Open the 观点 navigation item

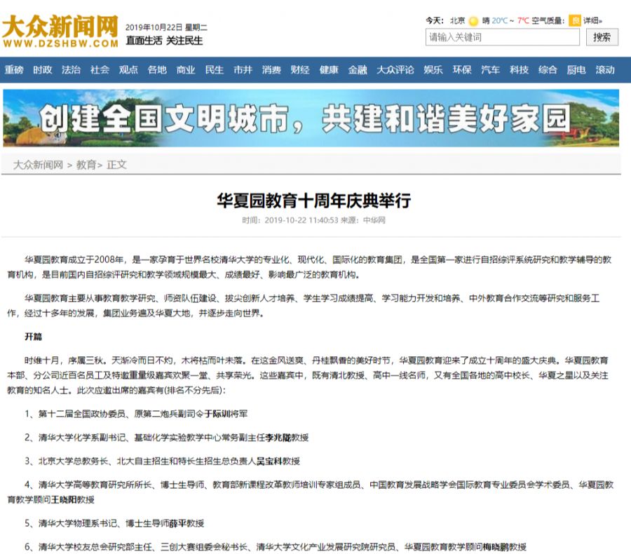tap(128, 70)
